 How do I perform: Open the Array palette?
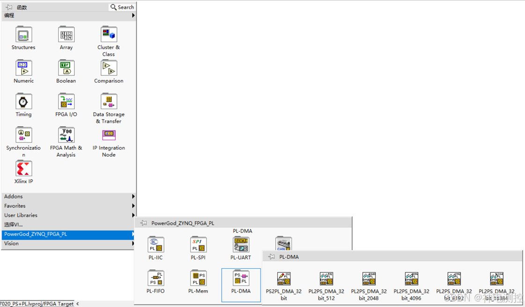tap(66, 35)
